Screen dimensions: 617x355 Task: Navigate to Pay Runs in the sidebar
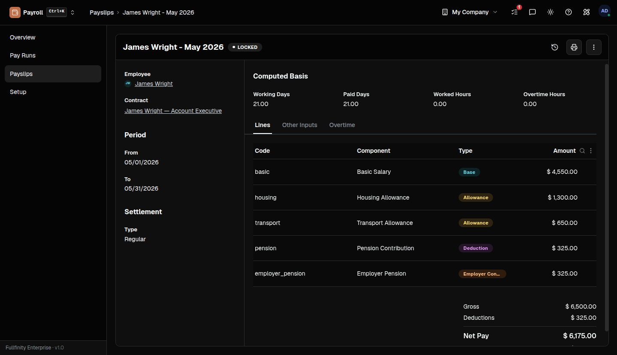tap(53, 55)
